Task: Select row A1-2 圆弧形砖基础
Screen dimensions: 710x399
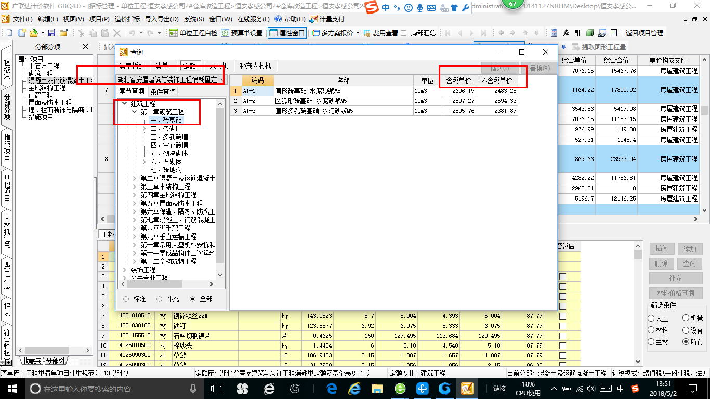Action: pyautogui.click(x=374, y=101)
